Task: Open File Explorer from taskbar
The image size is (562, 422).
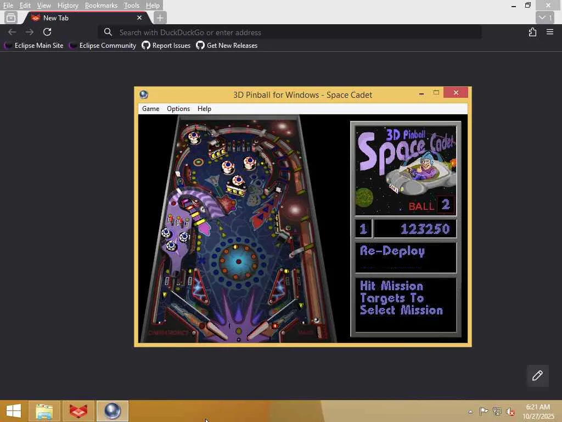Action: pyautogui.click(x=44, y=411)
